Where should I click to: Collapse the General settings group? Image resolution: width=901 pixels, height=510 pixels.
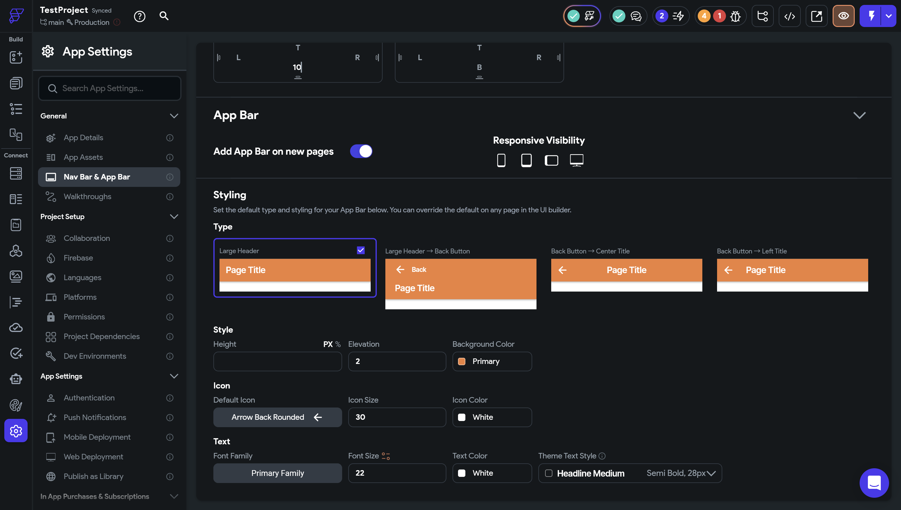tap(174, 116)
